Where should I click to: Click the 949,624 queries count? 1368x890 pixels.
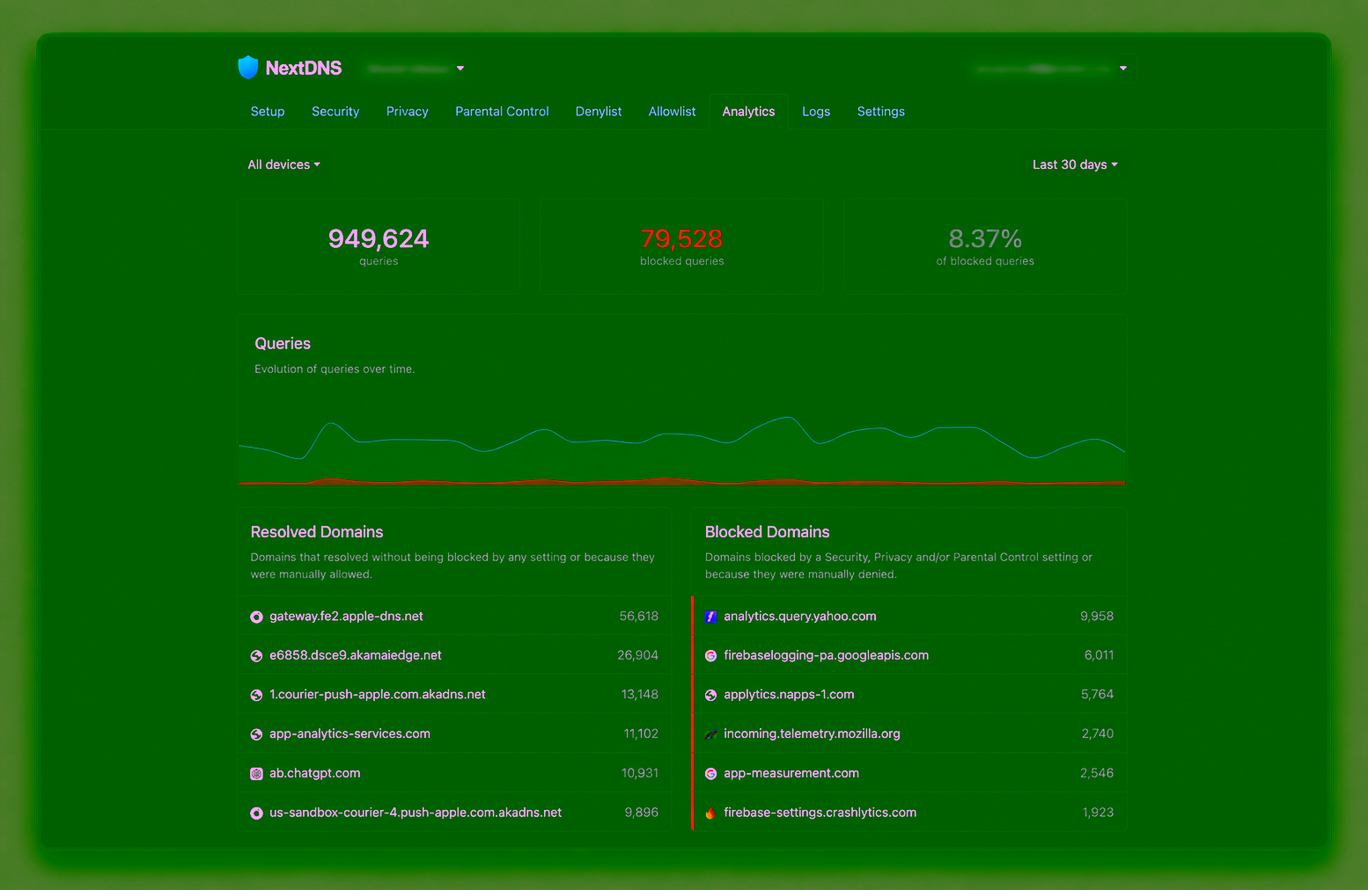click(379, 238)
